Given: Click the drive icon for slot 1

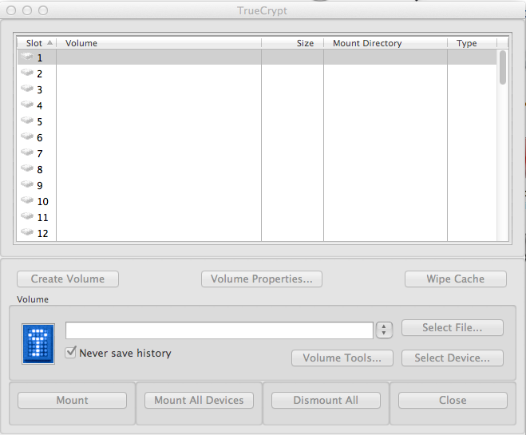Looking at the screenshot, I should click(27, 57).
